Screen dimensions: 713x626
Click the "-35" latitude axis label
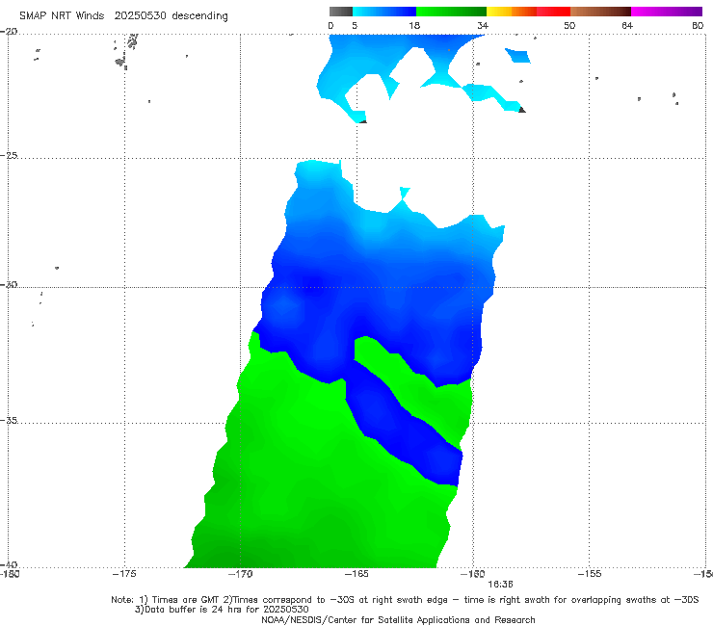pos(9,420)
